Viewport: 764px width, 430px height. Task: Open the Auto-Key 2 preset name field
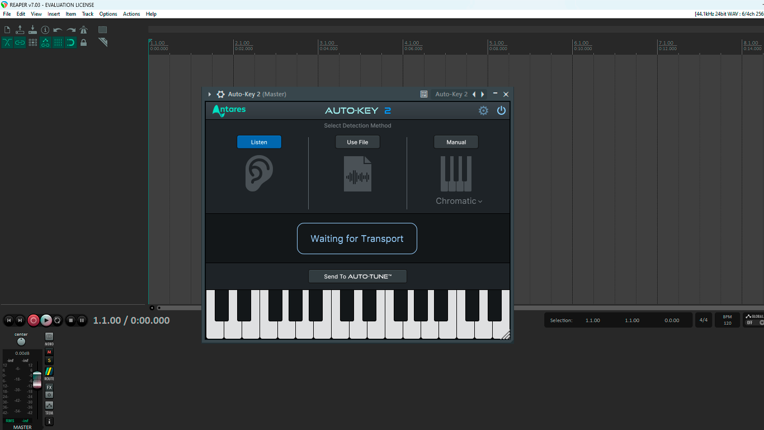[451, 95]
